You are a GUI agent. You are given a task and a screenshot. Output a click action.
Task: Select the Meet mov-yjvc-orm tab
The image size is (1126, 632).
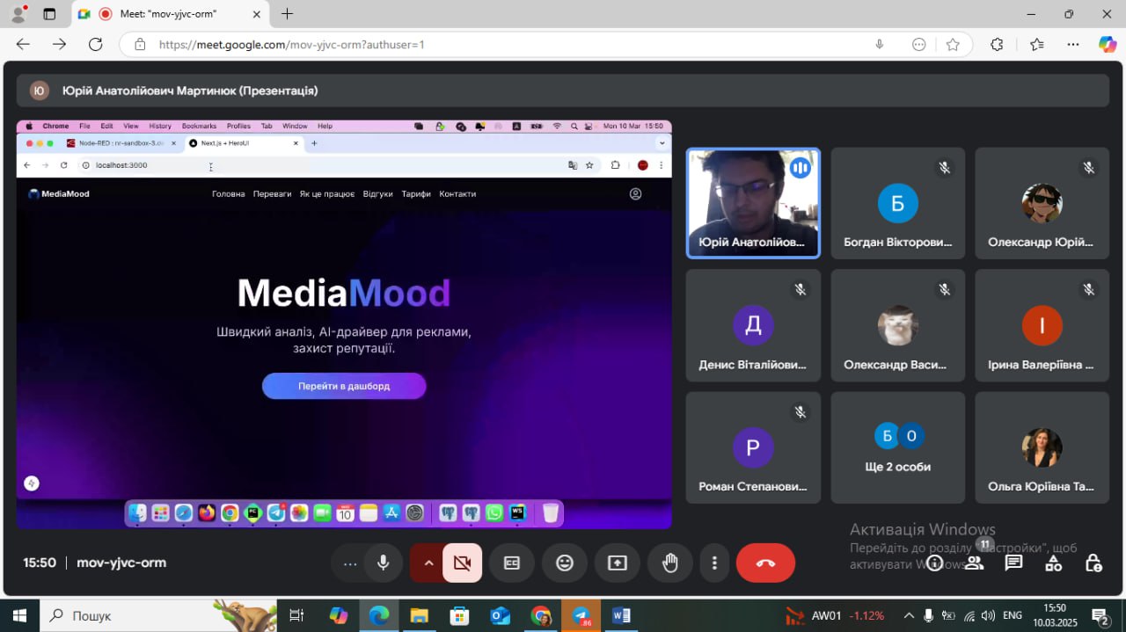click(167, 14)
